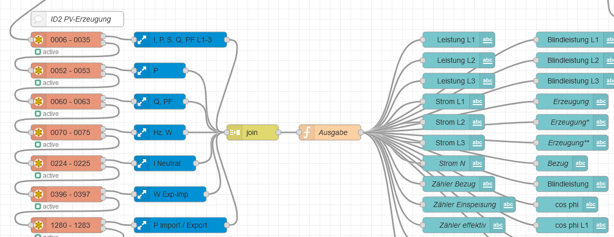Click the abc text icon on Strom L2
Image resolution: width=614 pixels, height=237 pixels.
click(x=477, y=122)
